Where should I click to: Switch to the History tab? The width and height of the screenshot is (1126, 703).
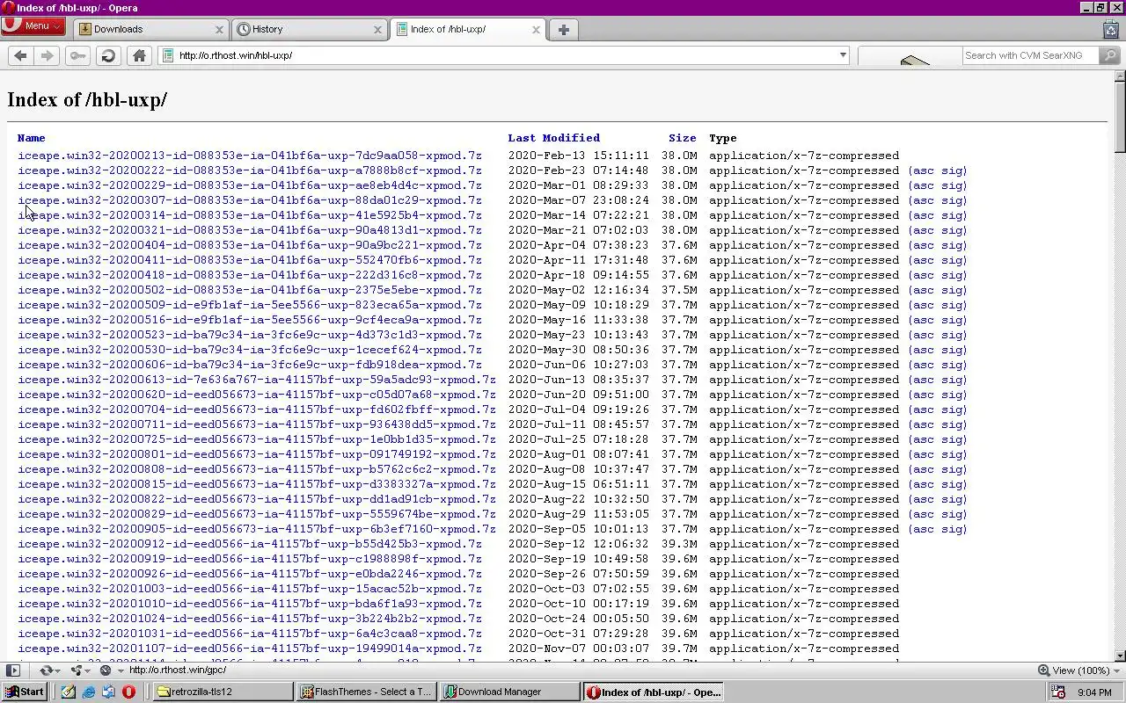tap(310, 29)
